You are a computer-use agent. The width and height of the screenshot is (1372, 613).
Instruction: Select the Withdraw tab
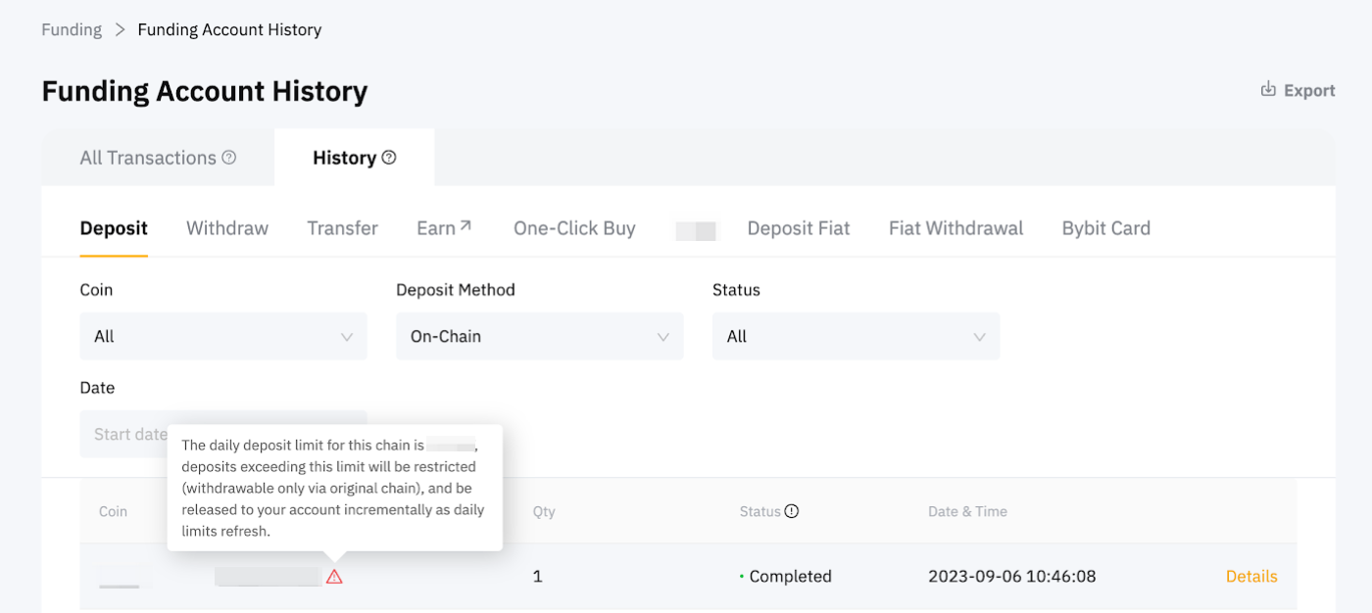(227, 228)
